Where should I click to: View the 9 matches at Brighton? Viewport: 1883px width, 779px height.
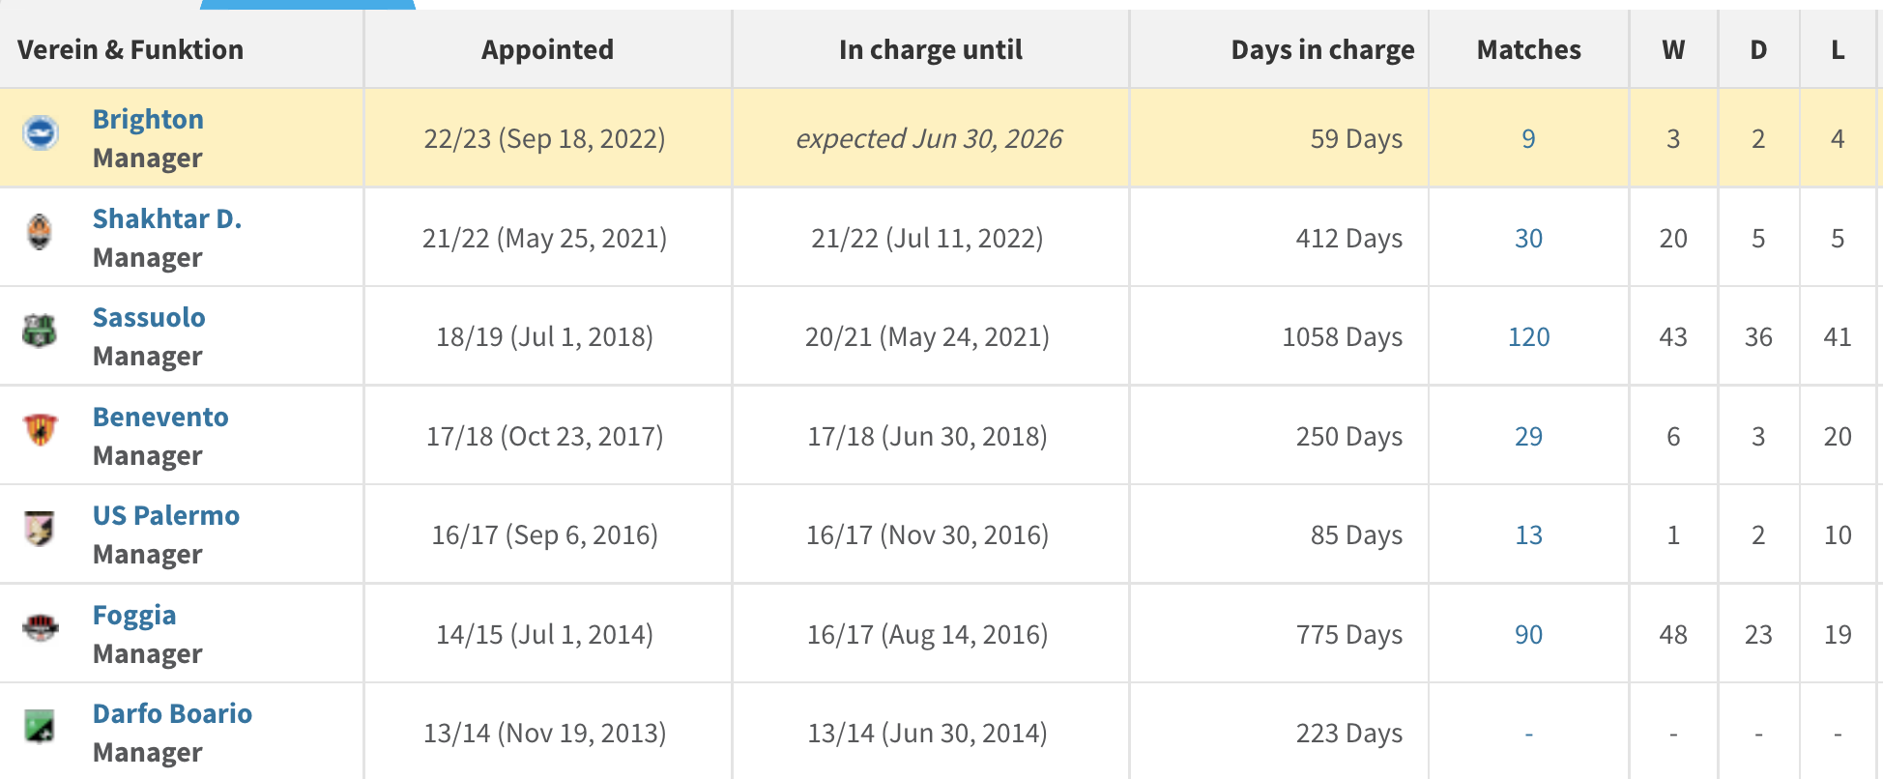coord(1529,138)
